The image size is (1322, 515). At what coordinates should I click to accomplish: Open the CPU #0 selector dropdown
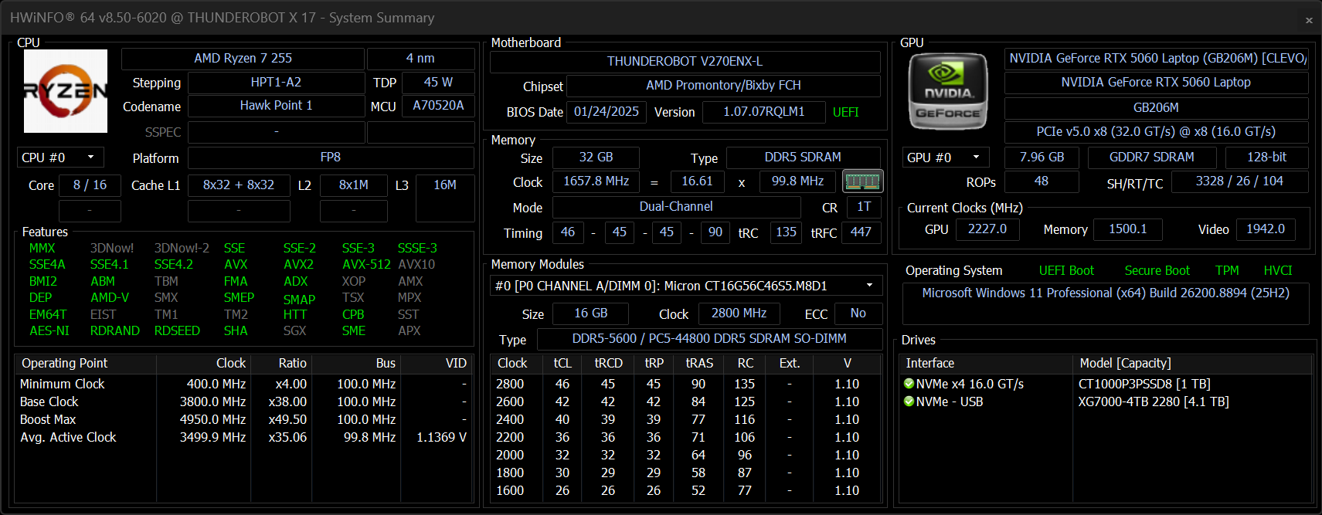60,158
